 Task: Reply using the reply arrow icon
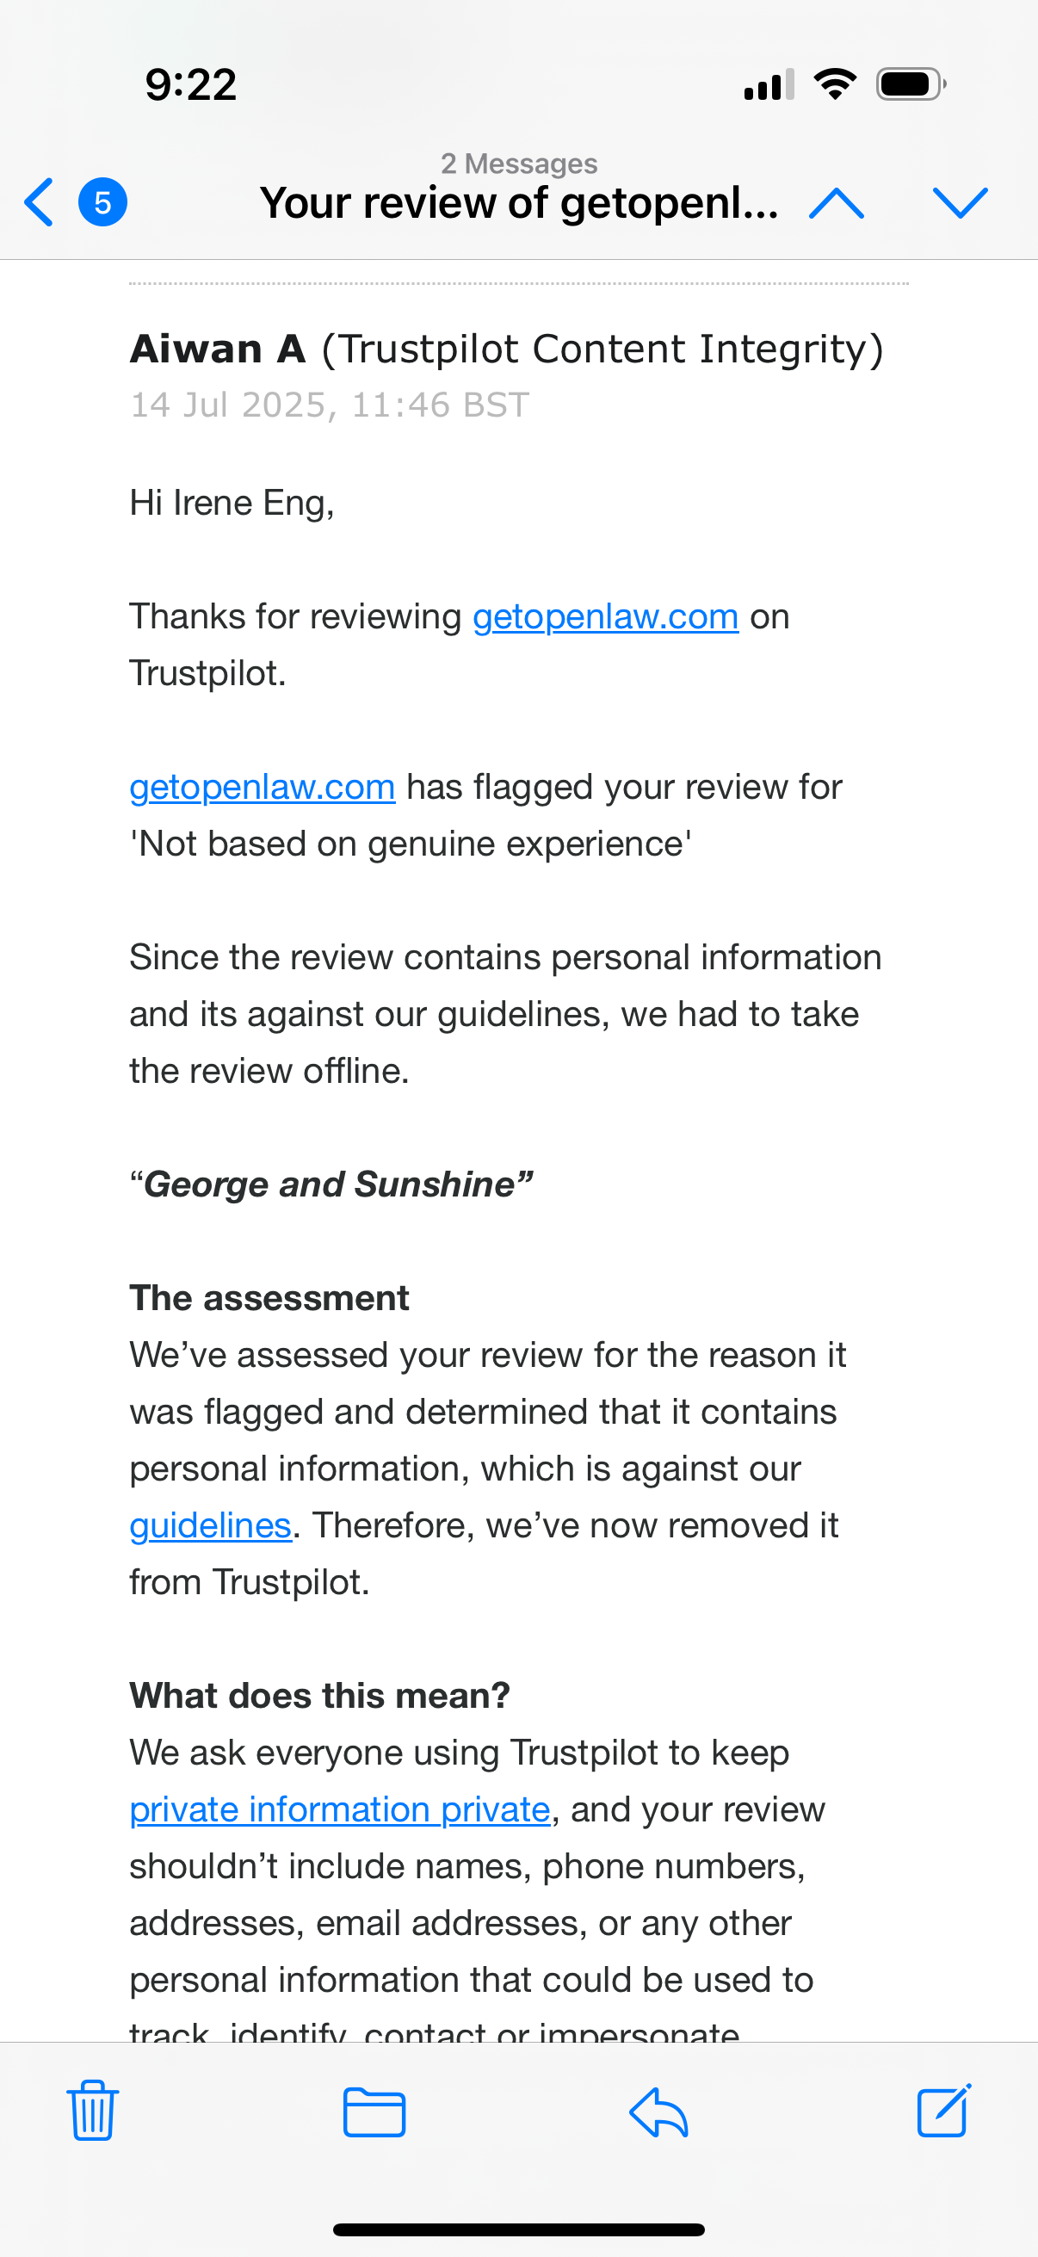point(658,2112)
